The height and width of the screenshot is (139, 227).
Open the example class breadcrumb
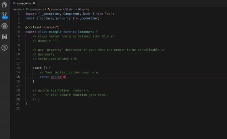point(56,9)
